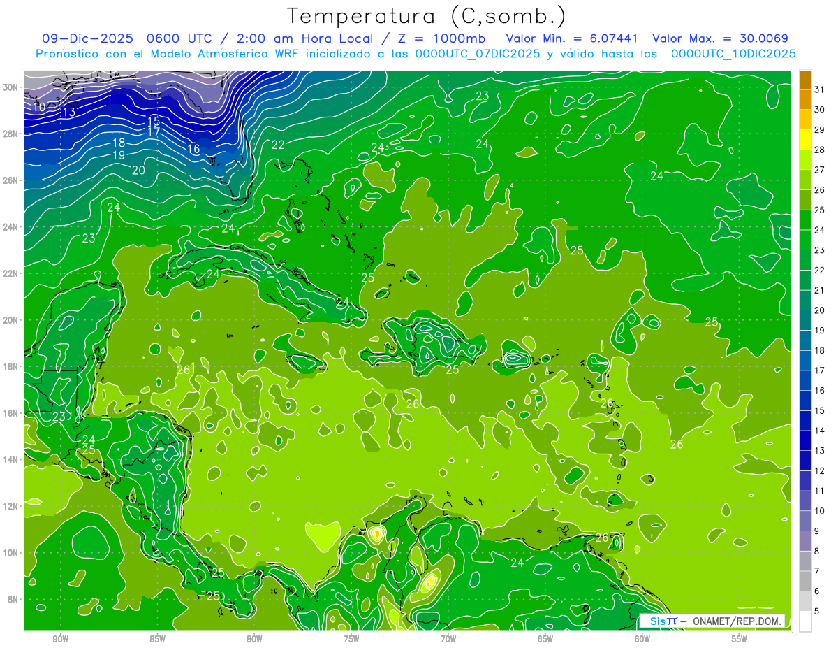Click the '30N' latitude axis label
838x648 pixels.
click(x=11, y=87)
